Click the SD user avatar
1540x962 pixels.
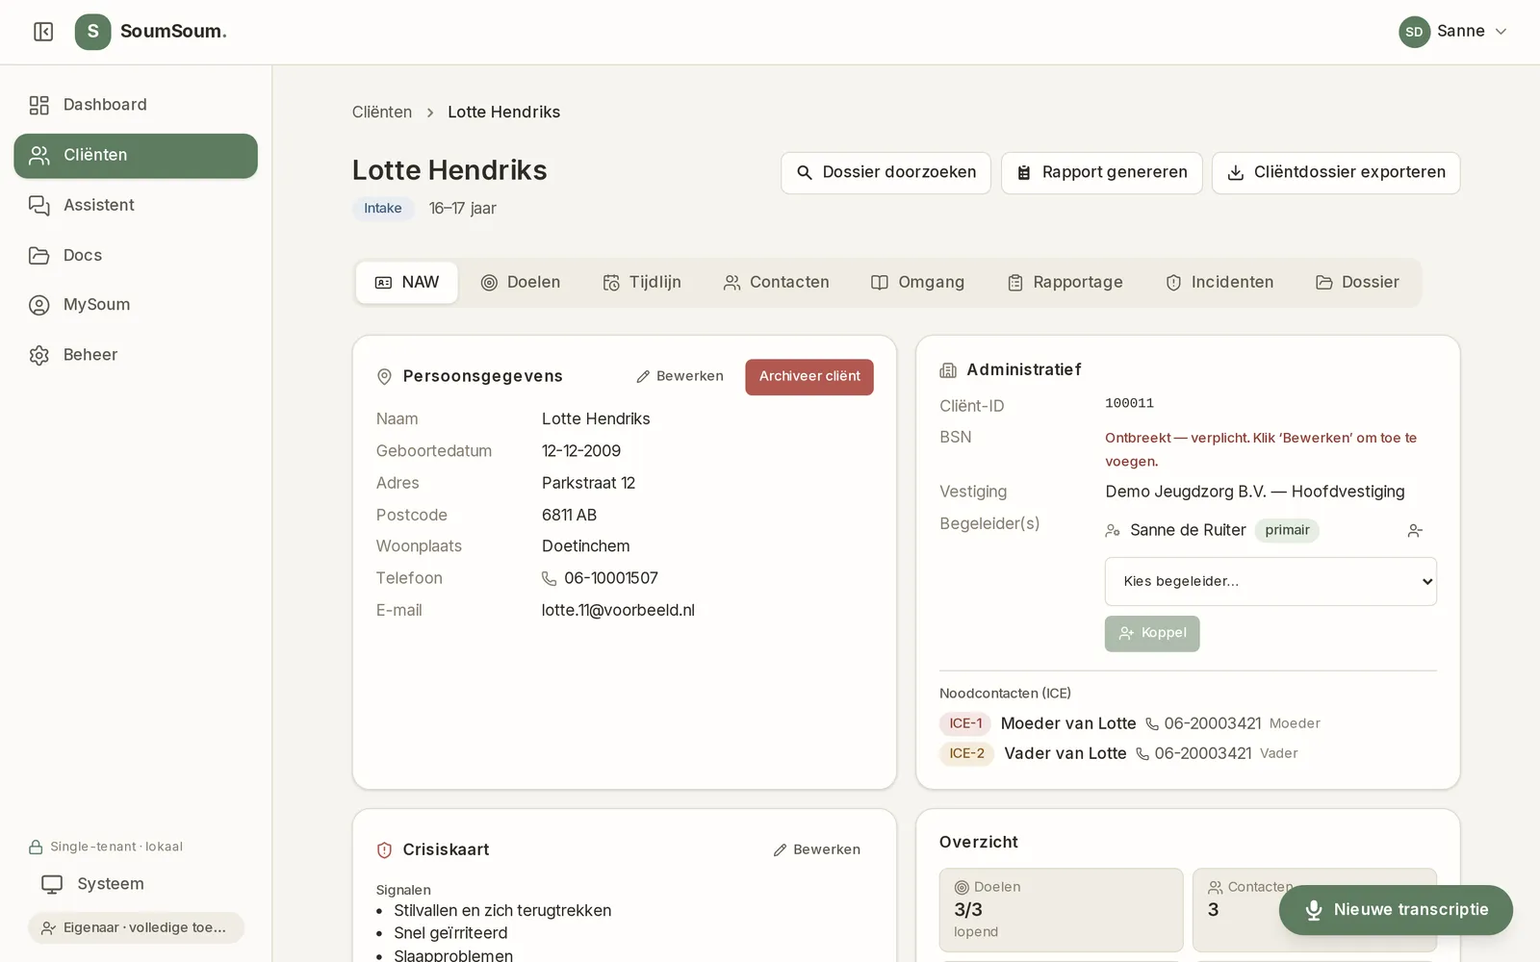(1414, 32)
